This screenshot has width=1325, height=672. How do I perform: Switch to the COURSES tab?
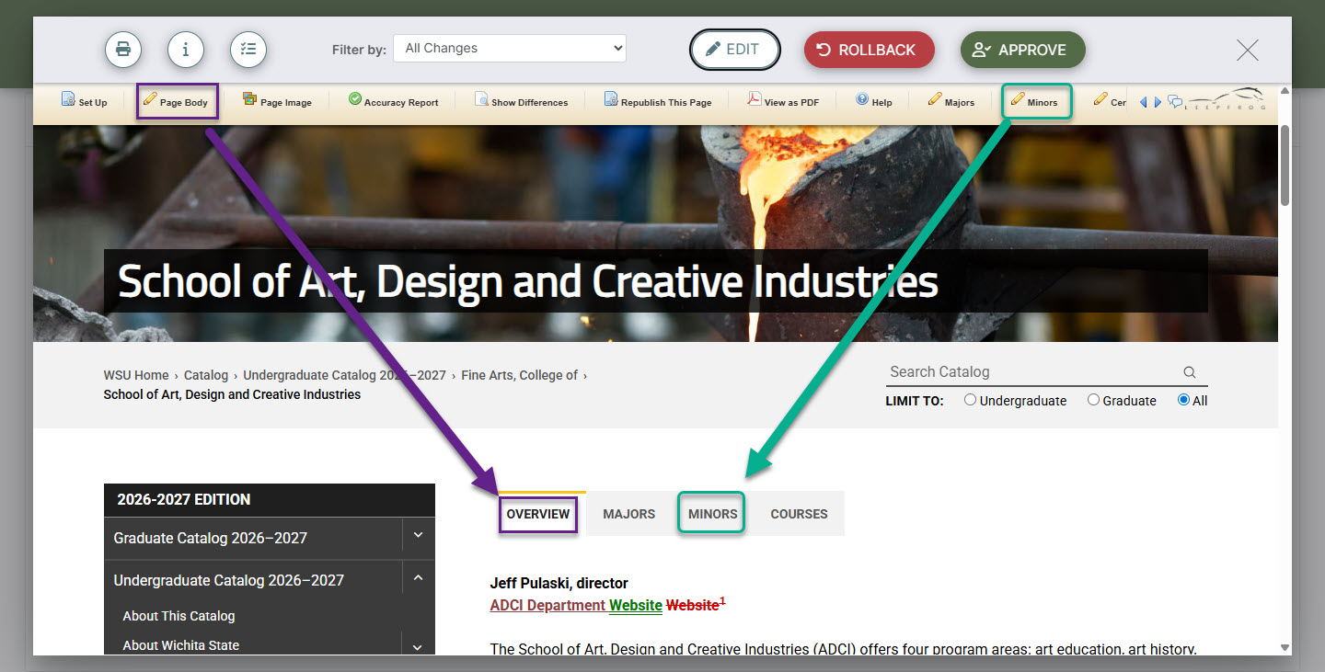coord(800,514)
